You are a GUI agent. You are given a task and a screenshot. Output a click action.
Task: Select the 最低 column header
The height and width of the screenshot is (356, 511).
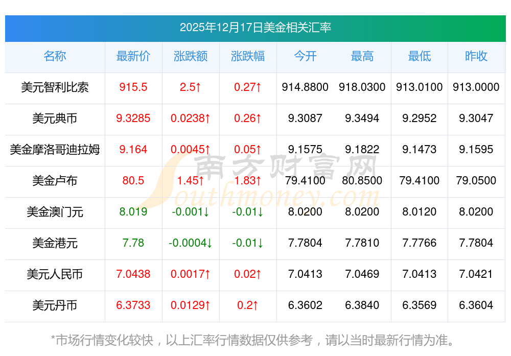pos(419,56)
